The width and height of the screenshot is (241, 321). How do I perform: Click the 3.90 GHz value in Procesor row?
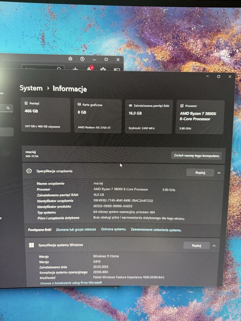point(169,190)
